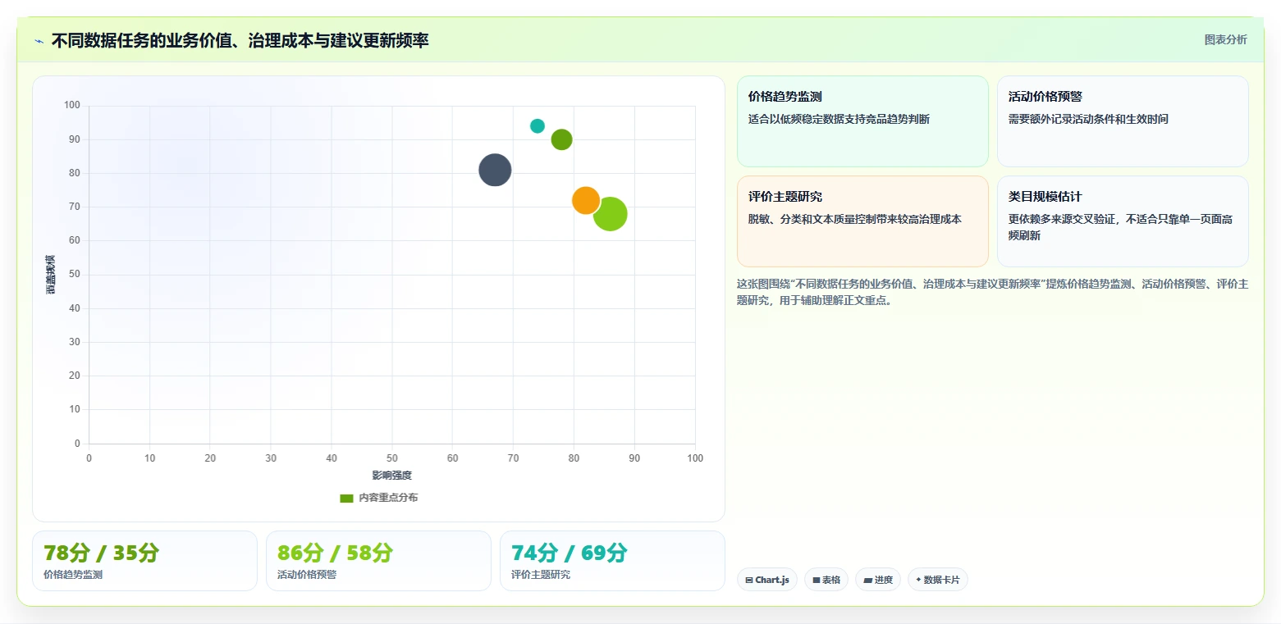The width and height of the screenshot is (1281, 624).
Task: Click the 影响强度 x-axis label
Action: (391, 476)
